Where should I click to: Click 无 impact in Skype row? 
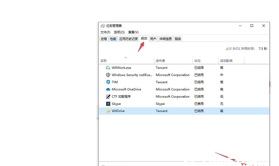click(x=222, y=104)
